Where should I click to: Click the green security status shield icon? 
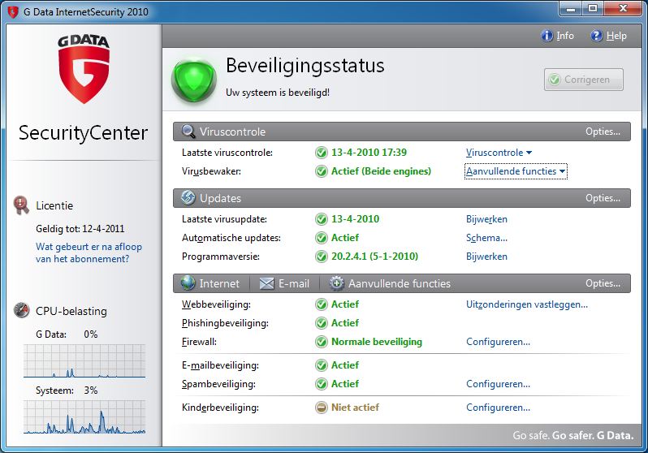[194, 80]
